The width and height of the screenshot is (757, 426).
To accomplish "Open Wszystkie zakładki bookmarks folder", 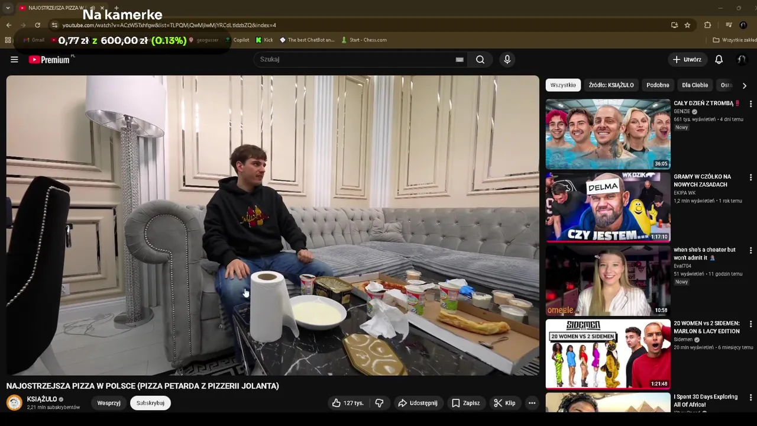I will click(x=734, y=40).
